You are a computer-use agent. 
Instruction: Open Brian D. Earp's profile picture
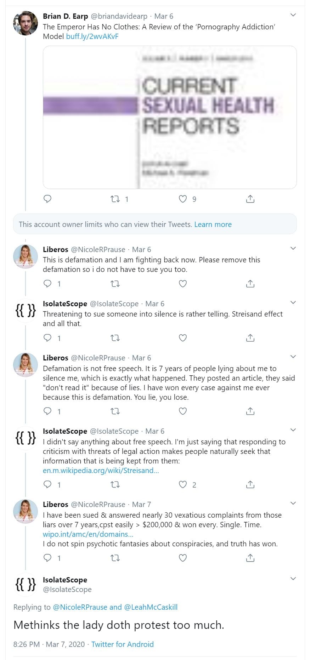26,23
